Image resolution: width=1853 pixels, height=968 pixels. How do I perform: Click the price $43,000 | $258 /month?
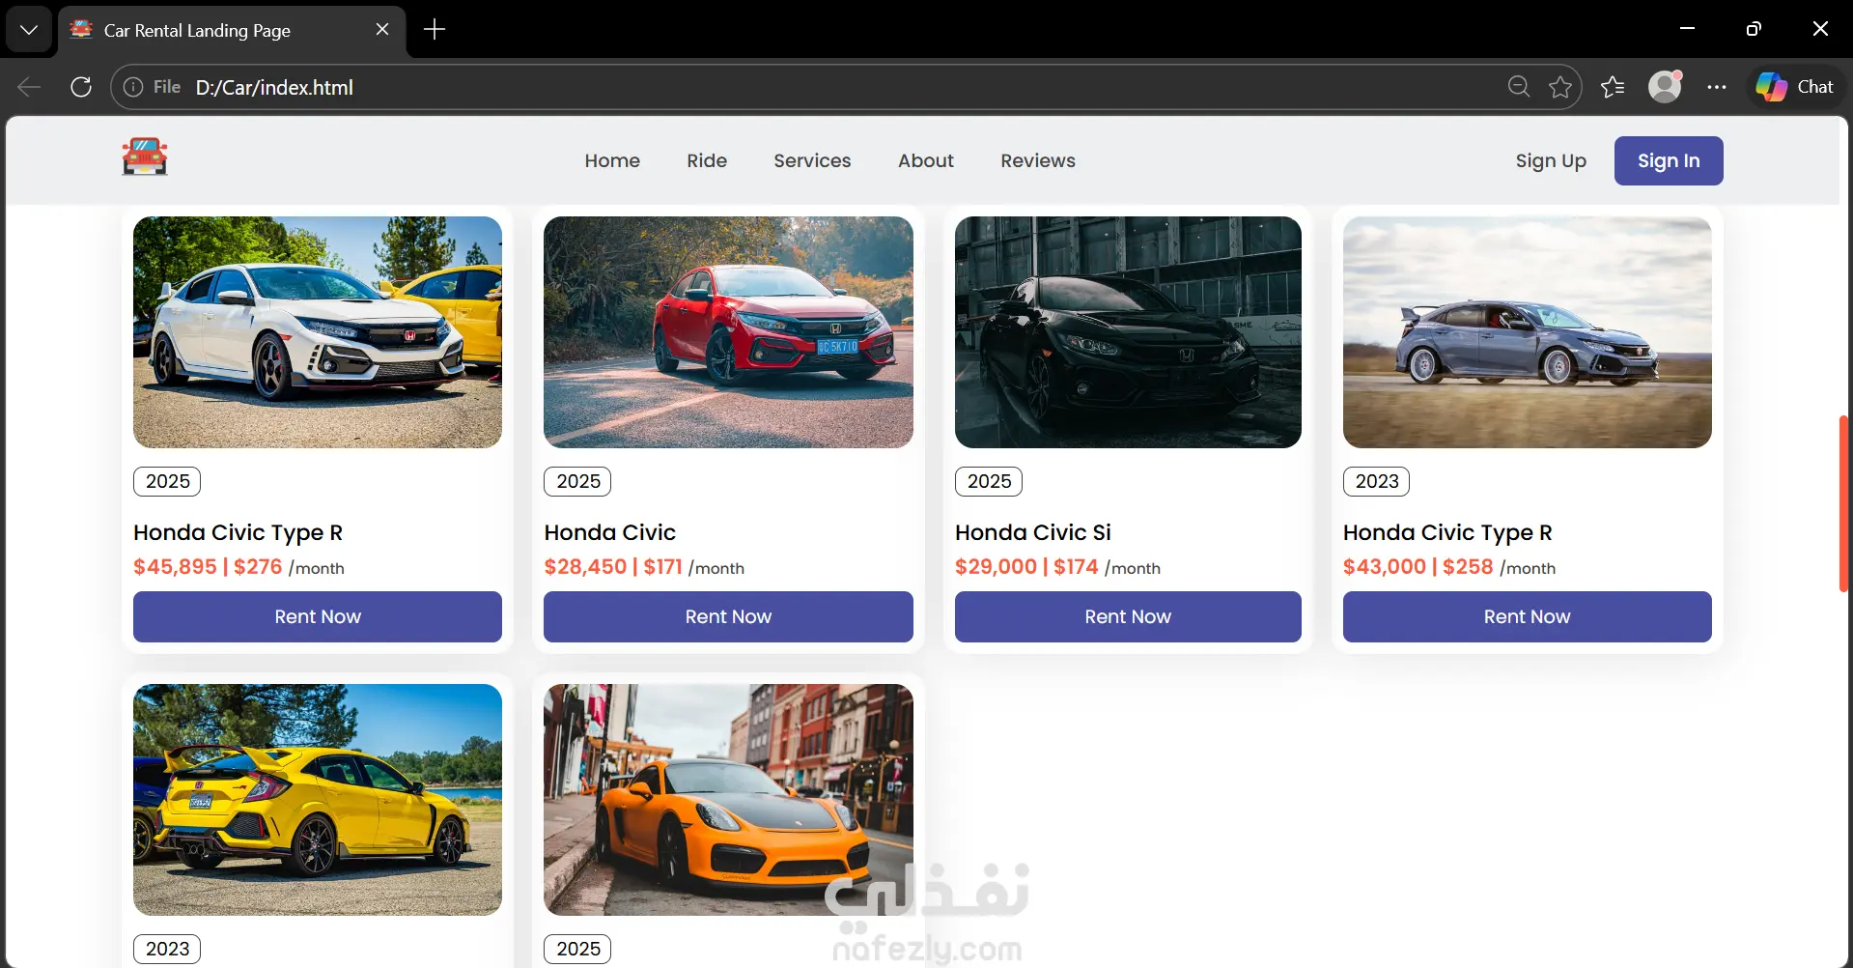(x=1449, y=567)
